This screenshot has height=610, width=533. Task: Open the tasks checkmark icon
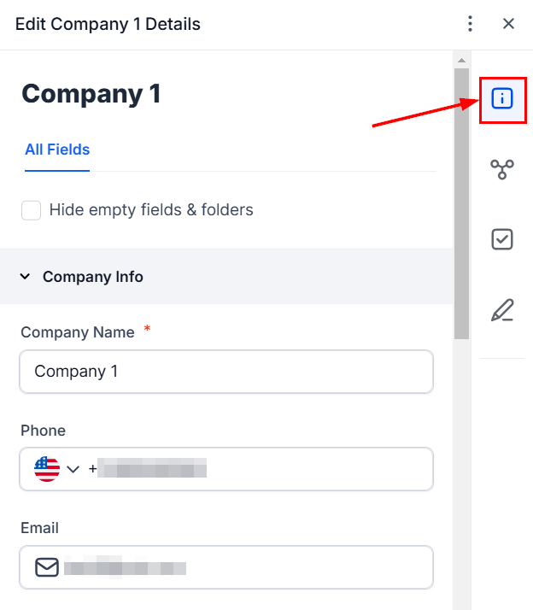(502, 239)
